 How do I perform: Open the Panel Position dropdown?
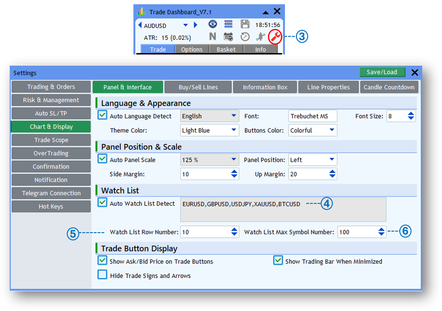[313, 160]
